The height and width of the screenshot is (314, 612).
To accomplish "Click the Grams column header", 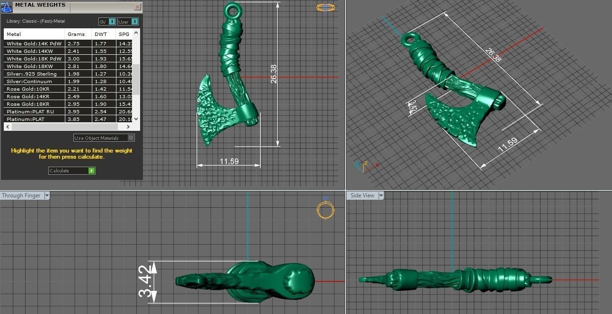I will (76, 34).
